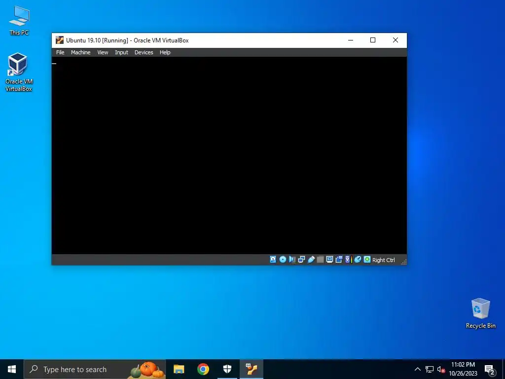
Task: Click the Right Ctrl host key label
Action: click(x=383, y=260)
